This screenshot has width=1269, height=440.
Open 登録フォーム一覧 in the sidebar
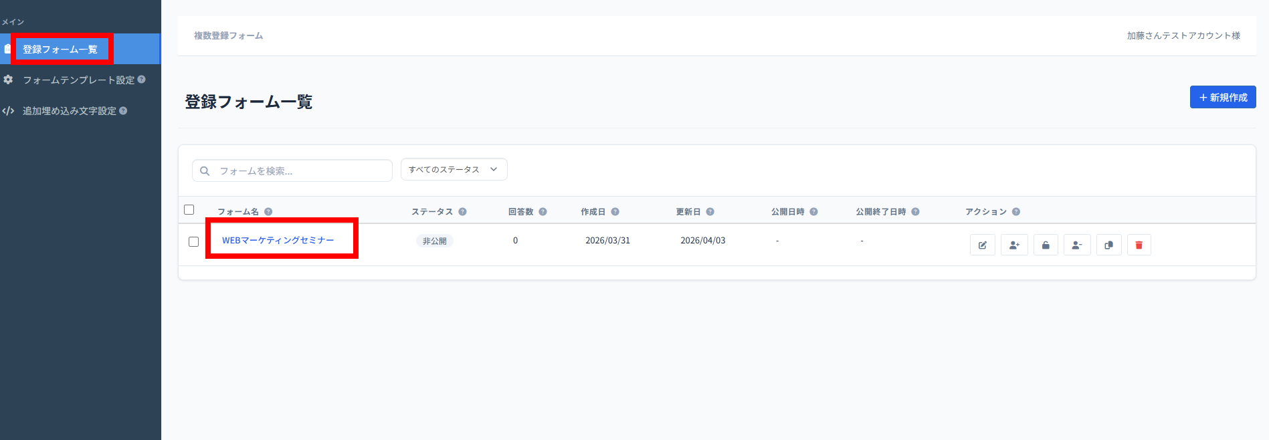[60, 49]
